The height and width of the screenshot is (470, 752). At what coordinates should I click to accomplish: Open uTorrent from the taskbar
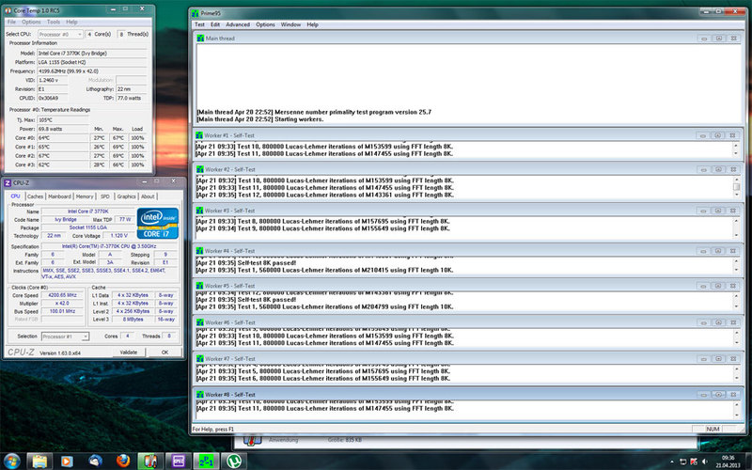pos(234,462)
